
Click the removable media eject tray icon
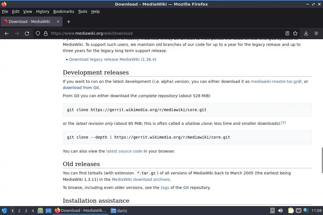[272, 211]
